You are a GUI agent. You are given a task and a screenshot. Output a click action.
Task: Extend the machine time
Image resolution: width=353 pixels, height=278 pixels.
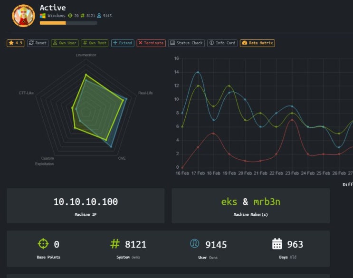tap(123, 43)
